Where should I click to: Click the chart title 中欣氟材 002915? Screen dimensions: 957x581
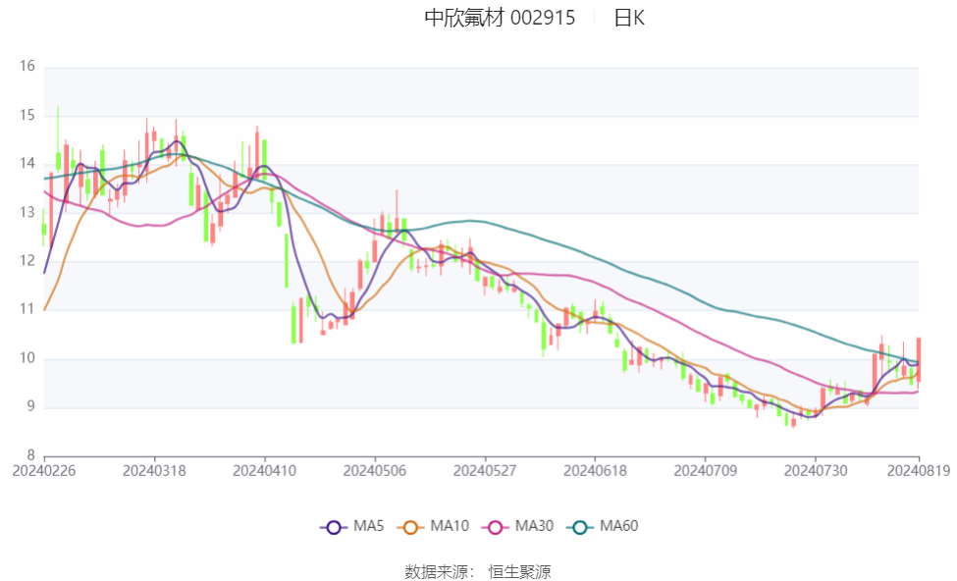click(x=500, y=18)
